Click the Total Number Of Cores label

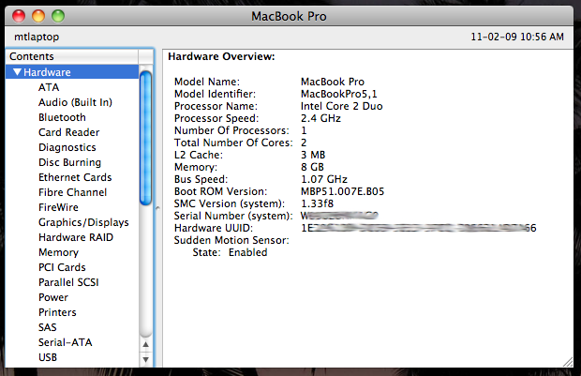[x=233, y=143]
